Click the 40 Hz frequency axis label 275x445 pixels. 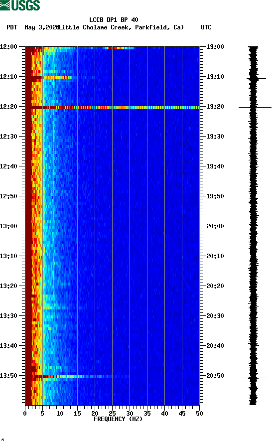(x=164, y=414)
